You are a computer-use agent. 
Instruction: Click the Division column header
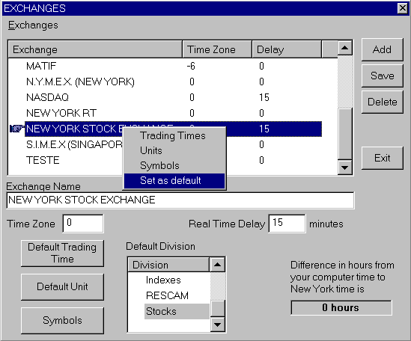168,265
